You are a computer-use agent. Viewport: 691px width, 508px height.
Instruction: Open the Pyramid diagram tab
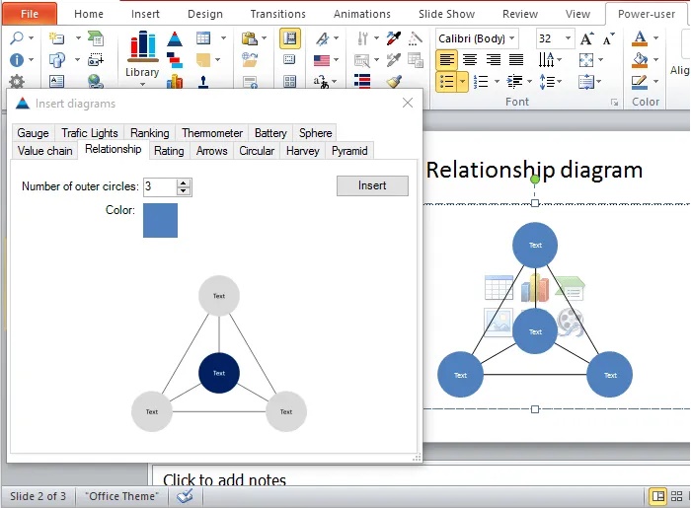[349, 151]
